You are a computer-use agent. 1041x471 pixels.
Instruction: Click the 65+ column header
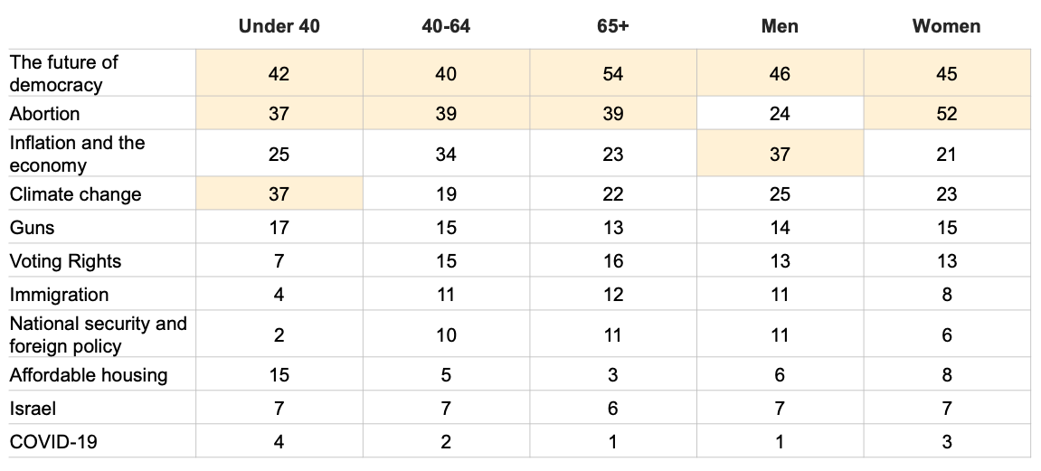point(612,26)
